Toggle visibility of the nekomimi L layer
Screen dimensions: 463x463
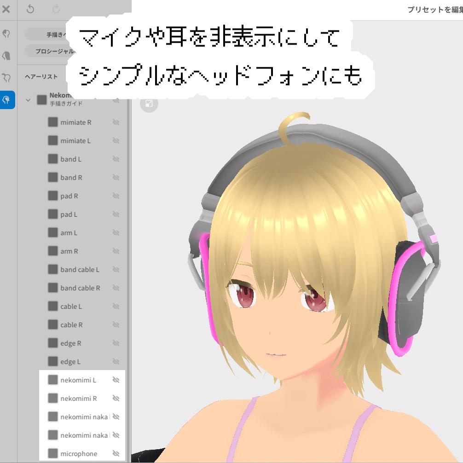(116, 380)
